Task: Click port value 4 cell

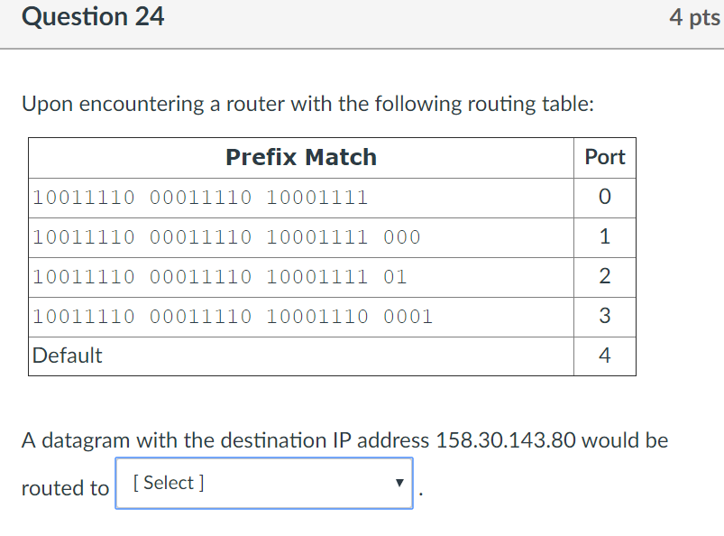Action: [x=605, y=356]
